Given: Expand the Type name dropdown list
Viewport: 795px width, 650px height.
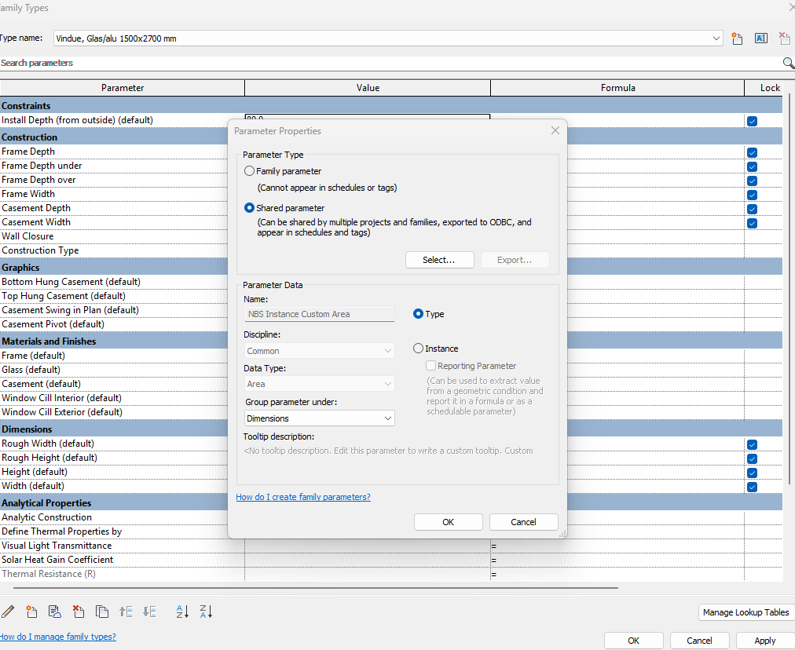Looking at the screenshot, I should pyautogui.click(x=716, y=38).
